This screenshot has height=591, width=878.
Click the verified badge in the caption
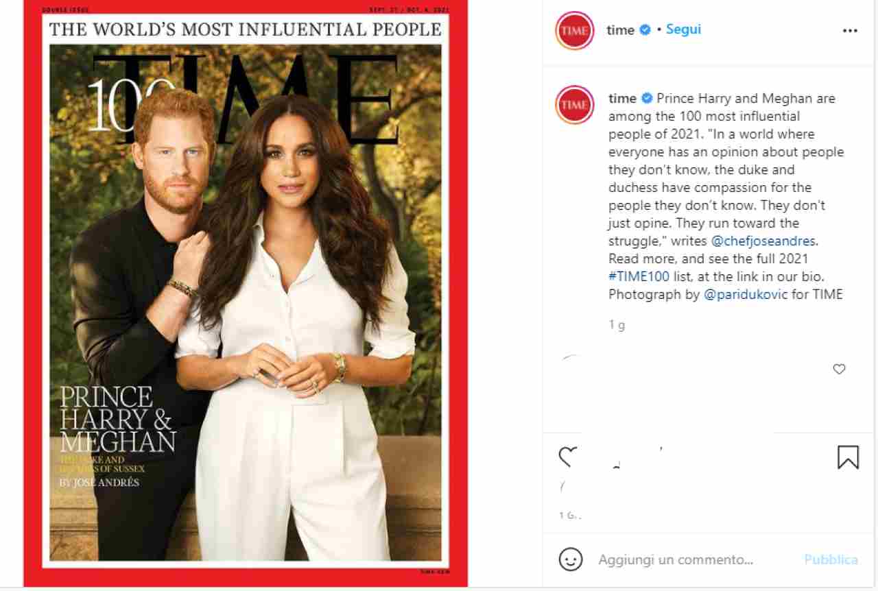click(647, 98)
